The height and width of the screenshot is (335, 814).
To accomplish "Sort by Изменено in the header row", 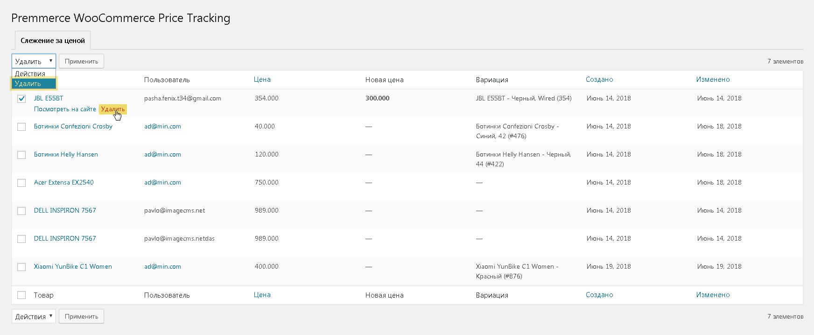I will click(x=713, y=79).
